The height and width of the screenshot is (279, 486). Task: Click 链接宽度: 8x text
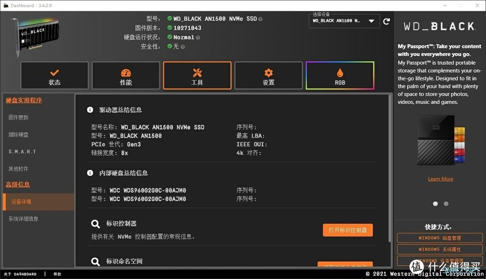pyautogui.click(x=109, y=153)
